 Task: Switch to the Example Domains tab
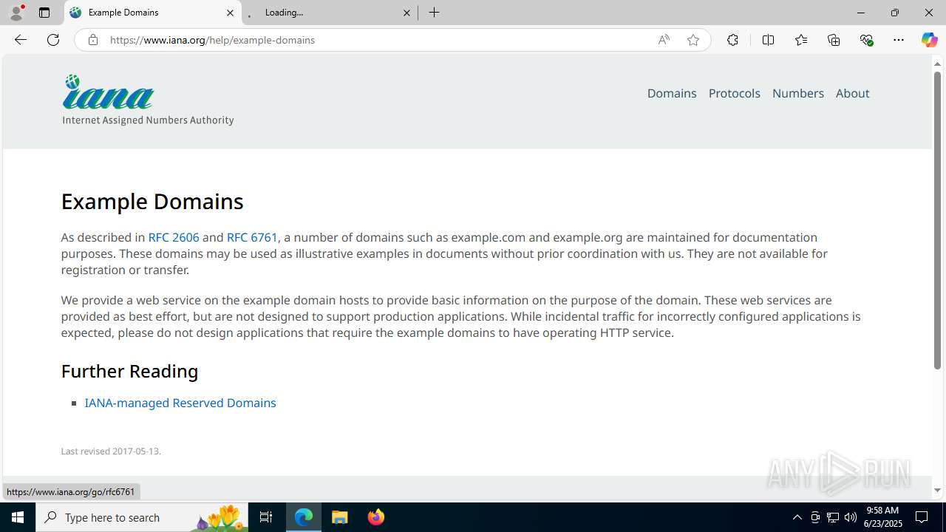pos(153,13)
